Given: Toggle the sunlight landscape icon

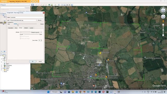Looking at the screenshot, I should (x=52, y=5).
